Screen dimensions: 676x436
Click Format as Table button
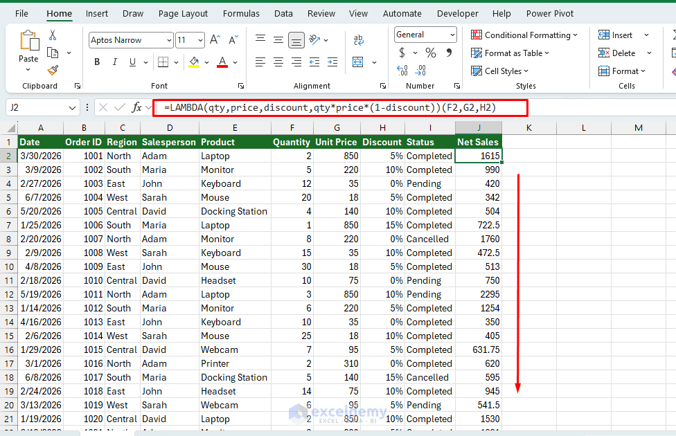[x=510, y=53]
